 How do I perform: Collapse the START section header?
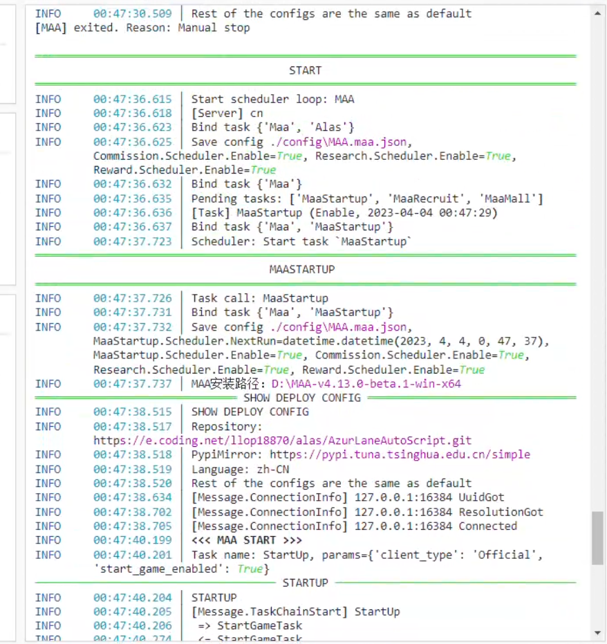coord(305,70)
